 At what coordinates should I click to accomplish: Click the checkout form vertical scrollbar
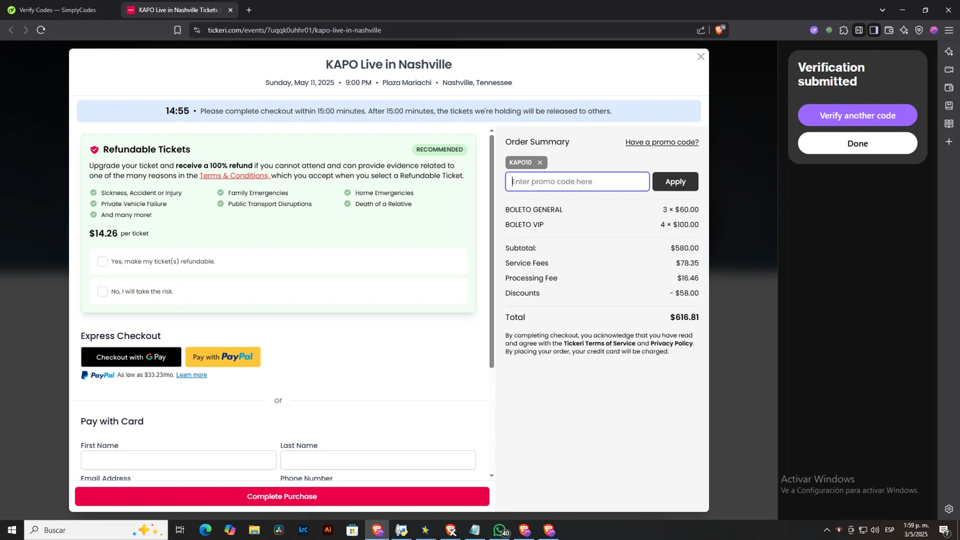pos(492,251)
